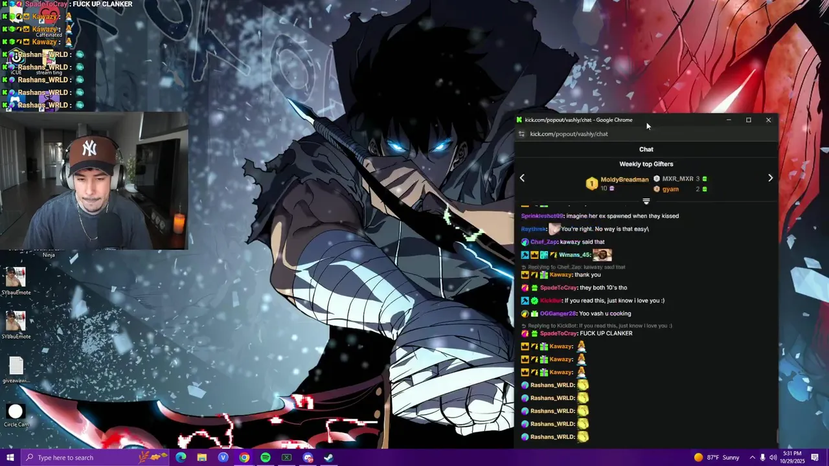829x466 pixels.
Task: Click the 'Chat' header title
Action: point(646,150)
